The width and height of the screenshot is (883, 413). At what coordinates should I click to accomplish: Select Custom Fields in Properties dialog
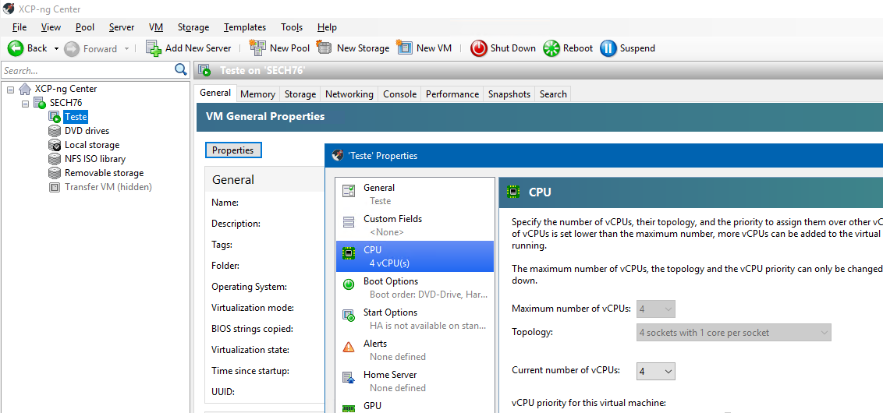click(x=414, y=225)
